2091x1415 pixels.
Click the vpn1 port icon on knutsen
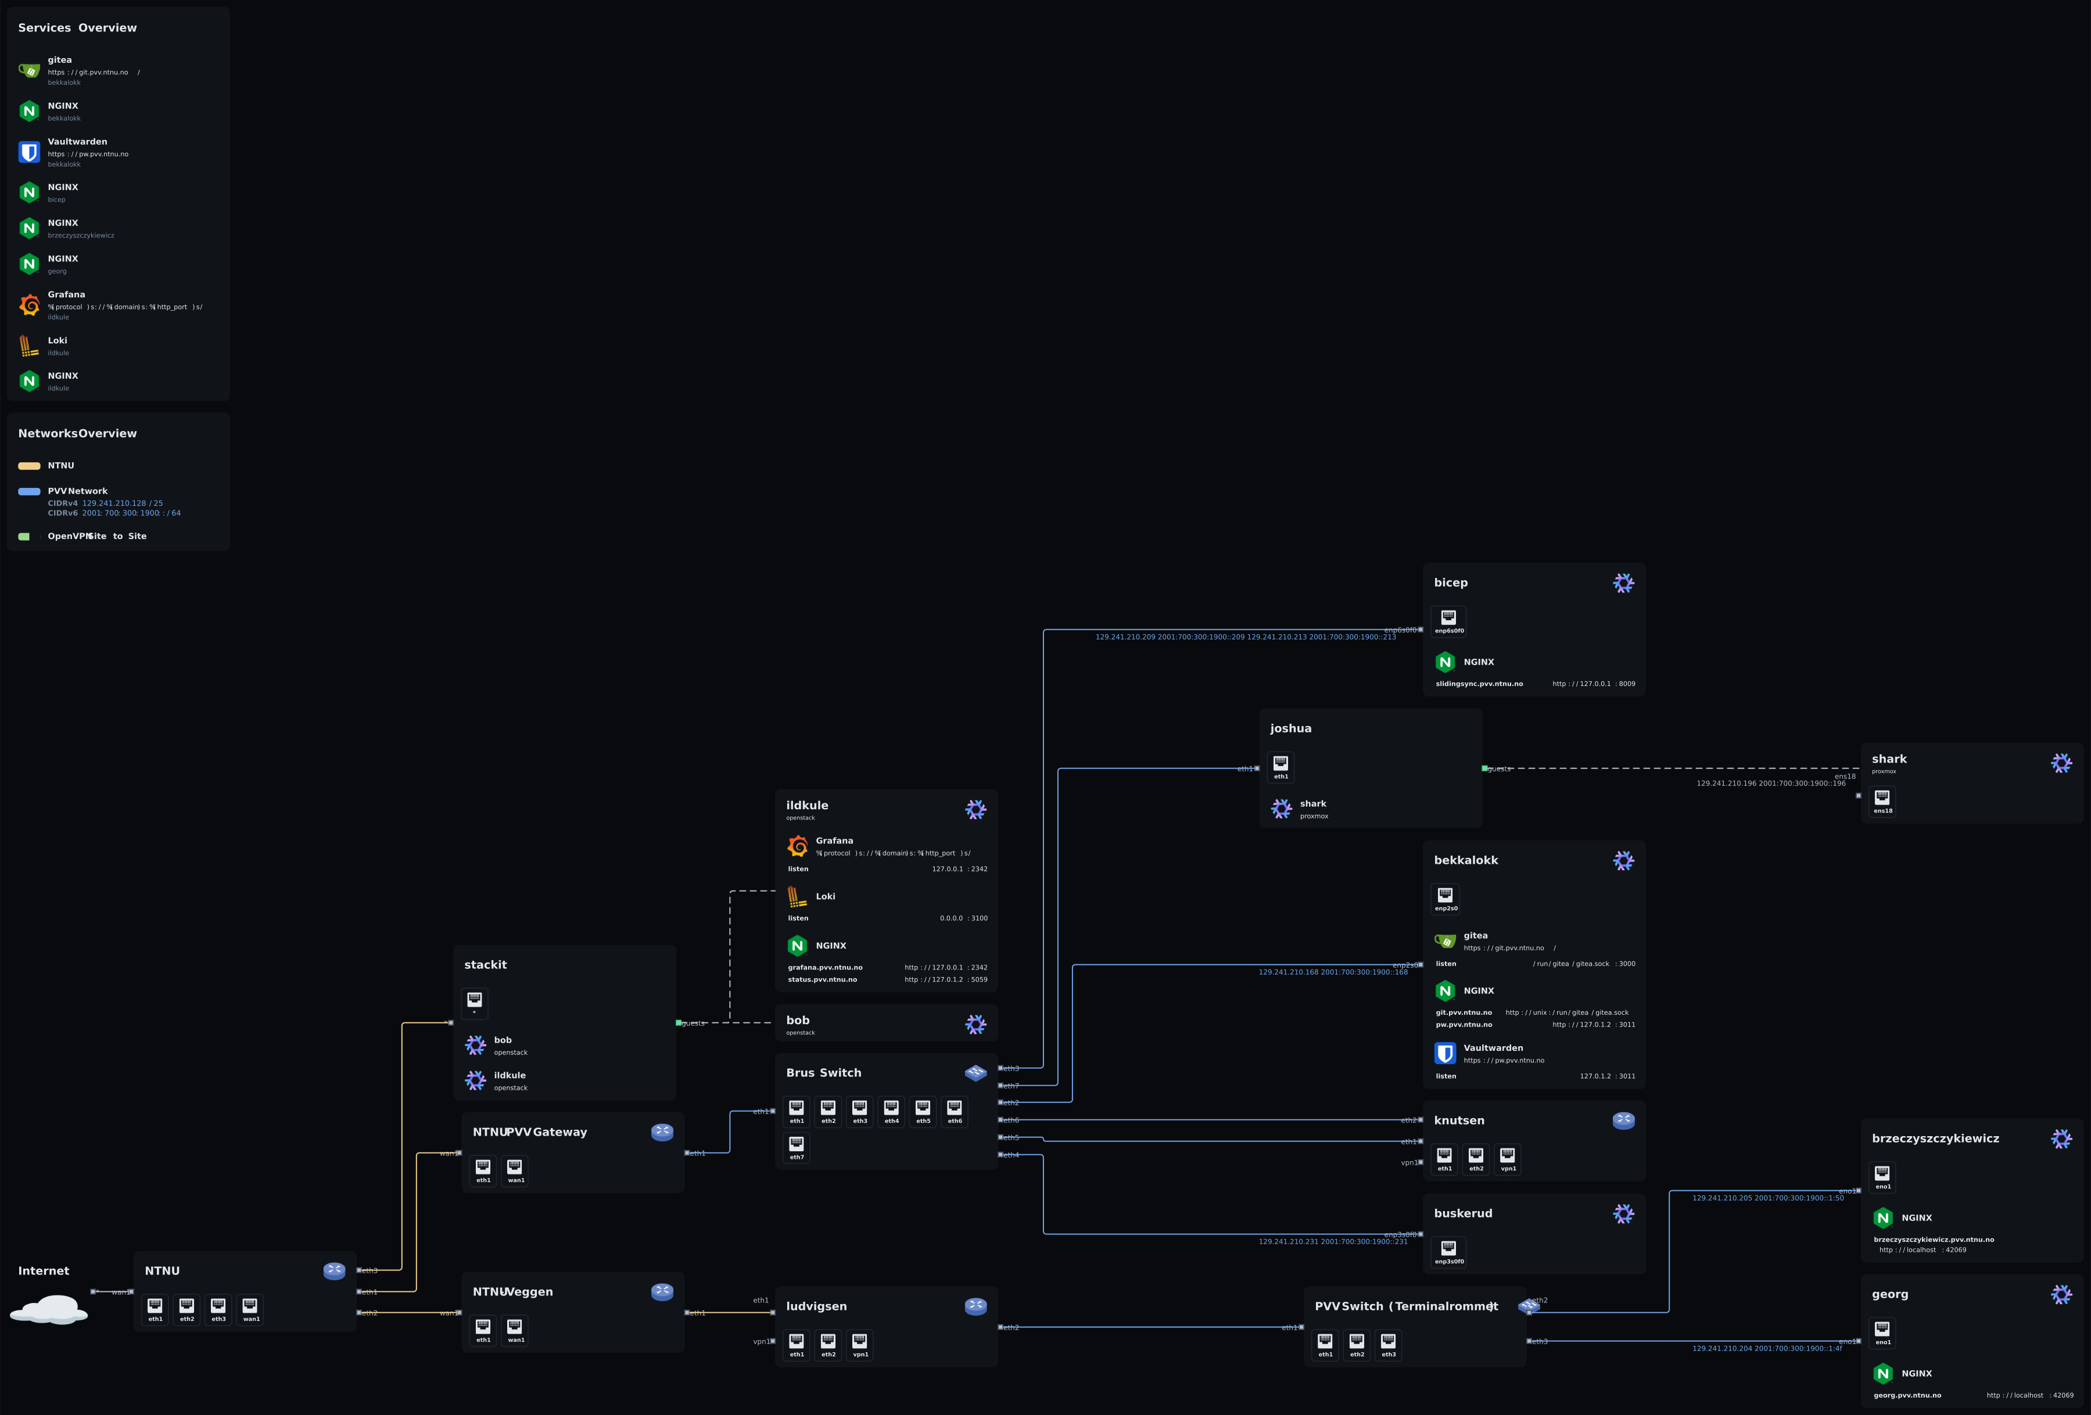click(x=1508, y=1156)
